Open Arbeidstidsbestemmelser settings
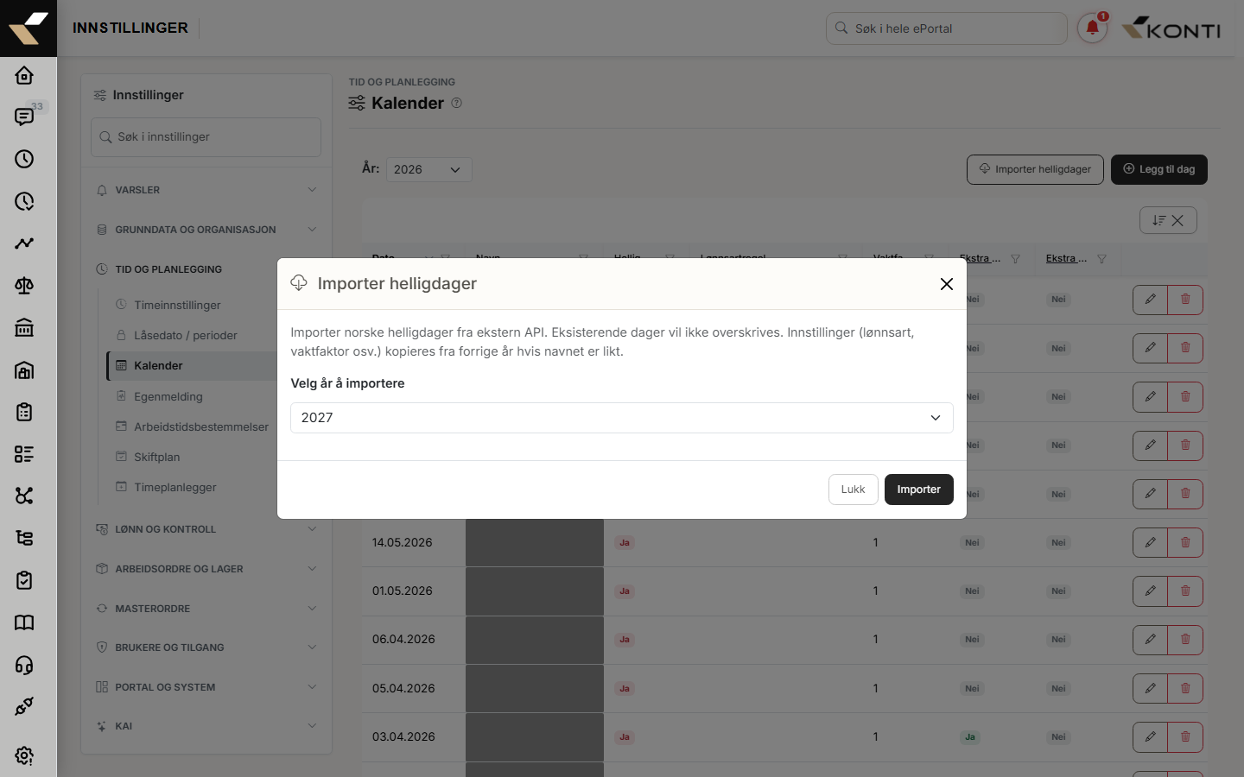 coord(200,426)
